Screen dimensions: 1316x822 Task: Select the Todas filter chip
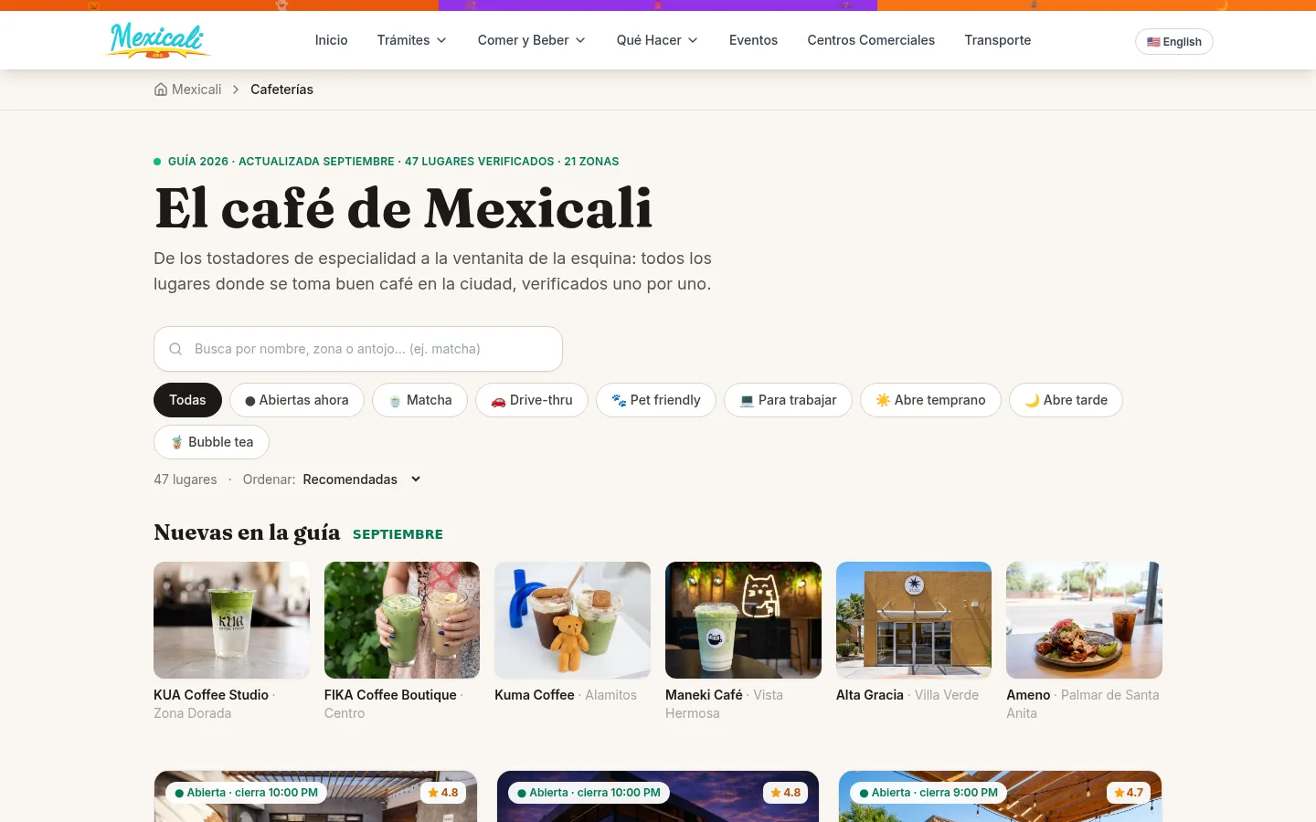tap(187, 400)
